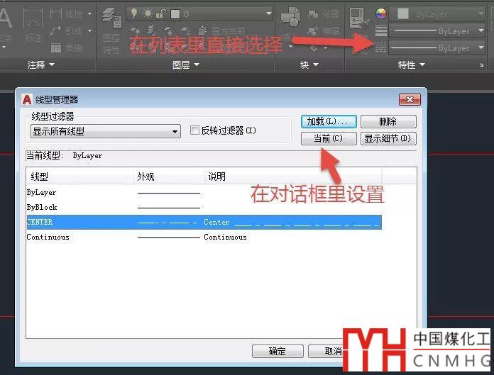
Task: Click the Insert block icon
Action: click(x=290, y=17)
